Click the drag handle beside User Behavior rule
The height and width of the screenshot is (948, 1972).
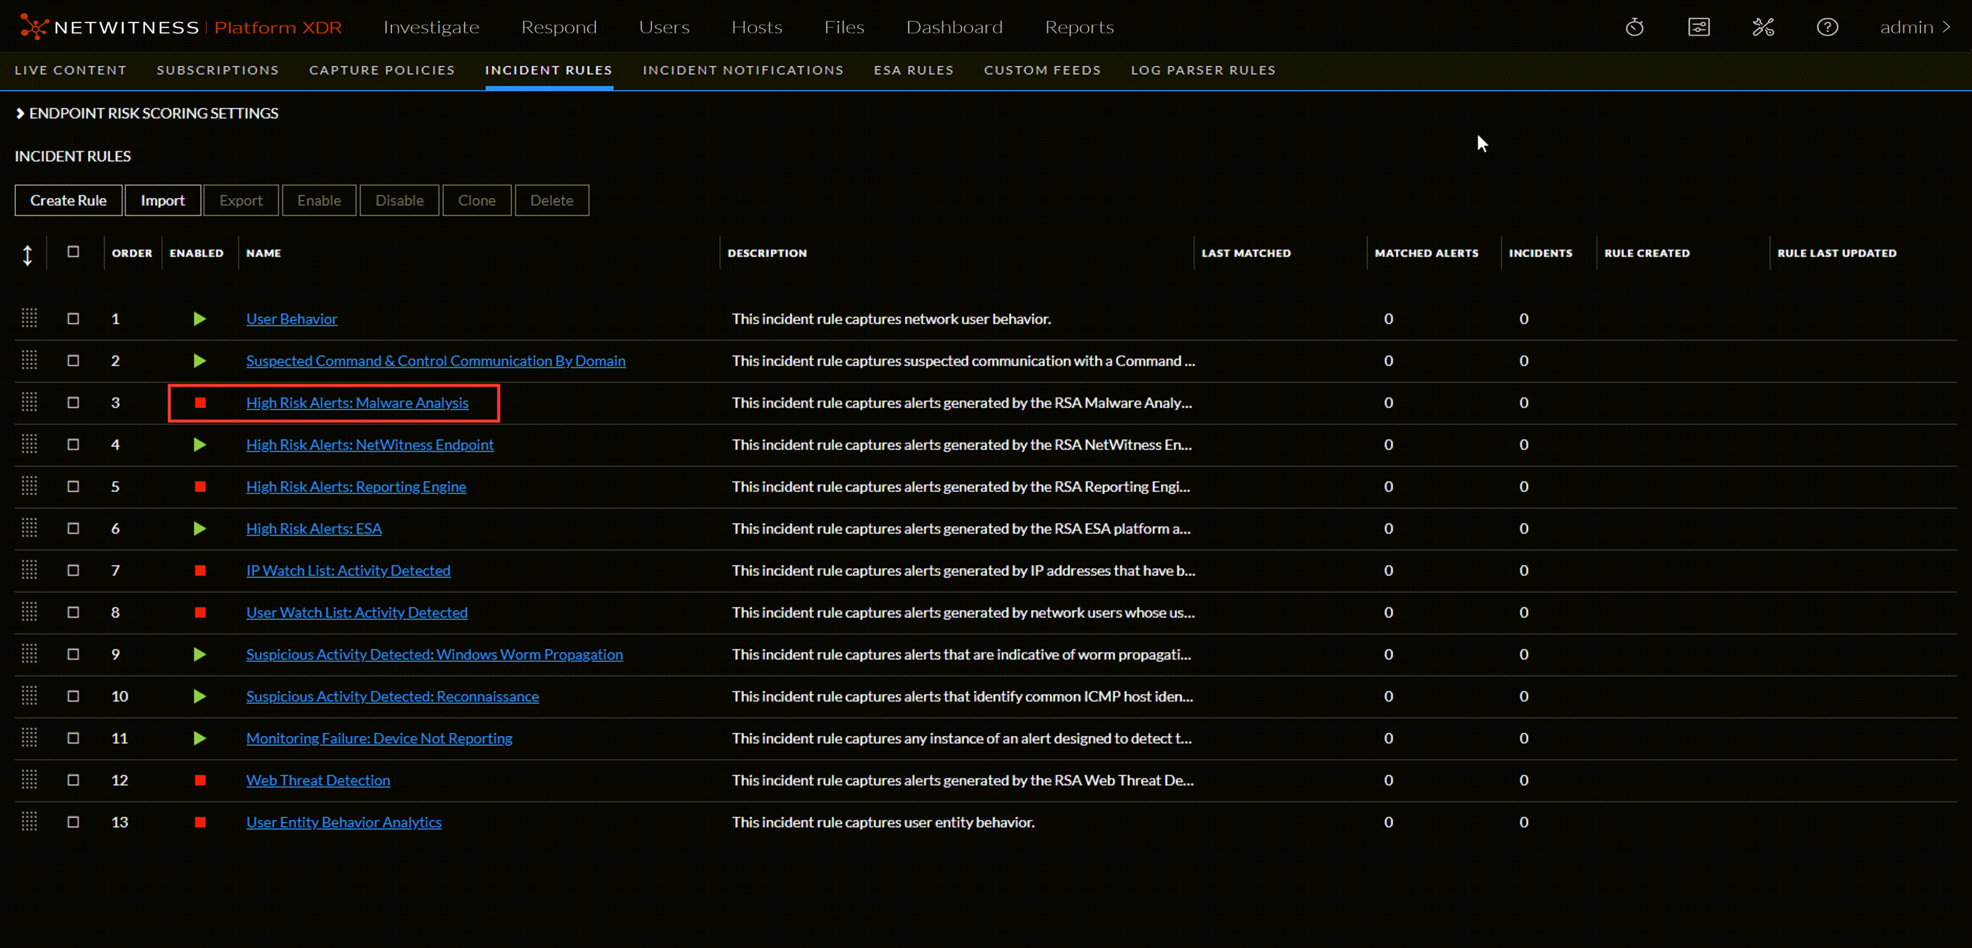(29, 319)
